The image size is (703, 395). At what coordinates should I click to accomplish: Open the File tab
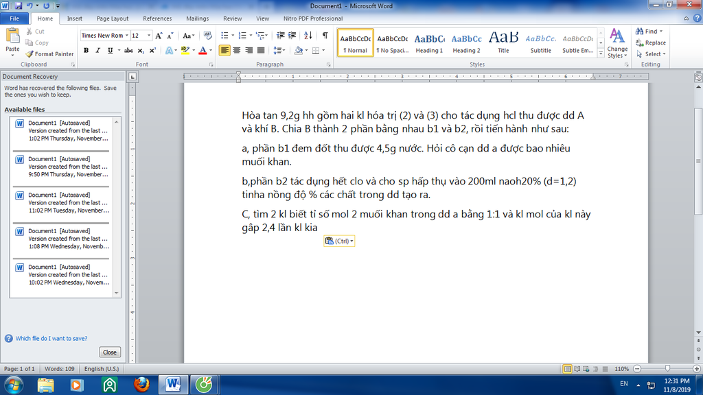(14, 19)
